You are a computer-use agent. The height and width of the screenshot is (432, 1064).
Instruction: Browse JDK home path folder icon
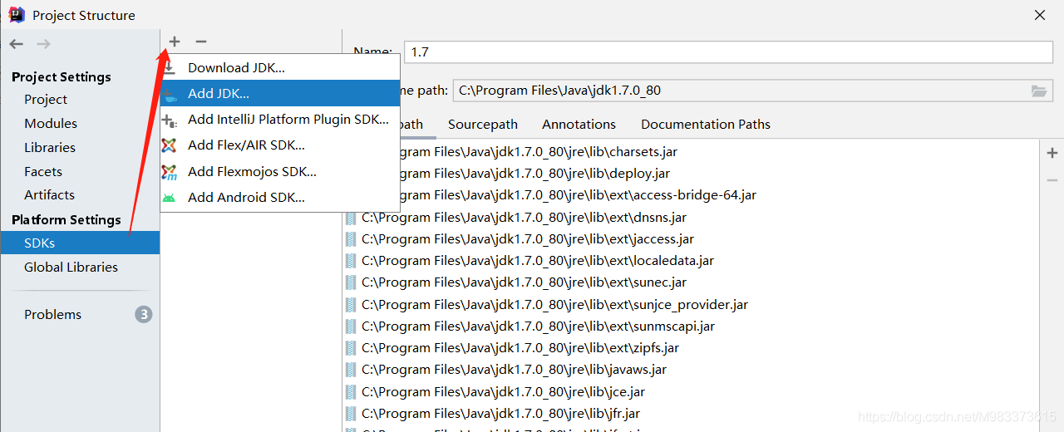1039,91
